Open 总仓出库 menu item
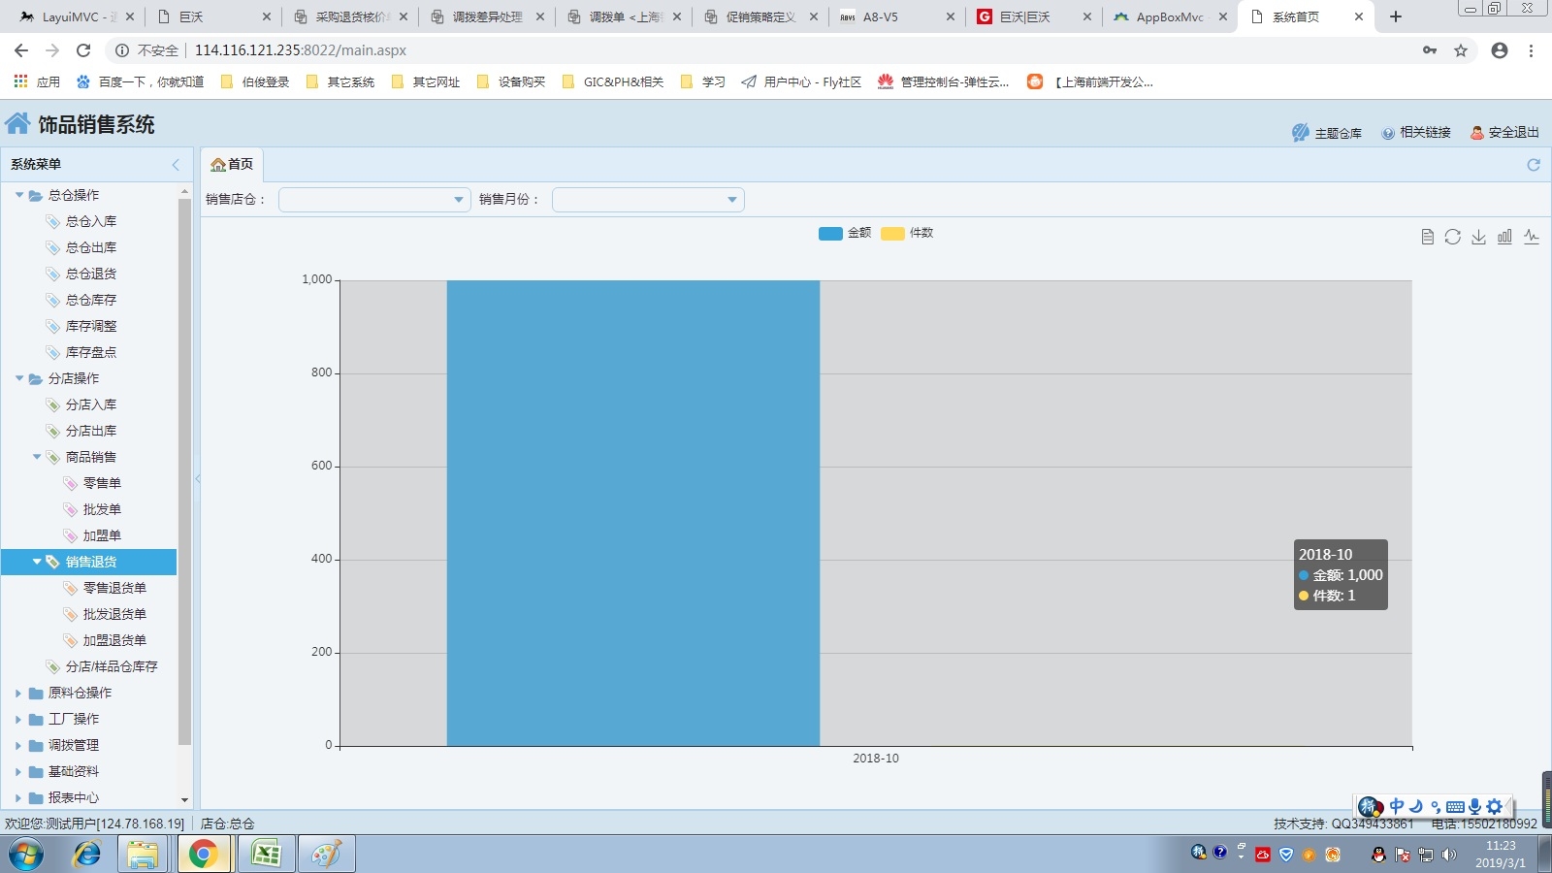The image size is (1552, 873). 91,247
